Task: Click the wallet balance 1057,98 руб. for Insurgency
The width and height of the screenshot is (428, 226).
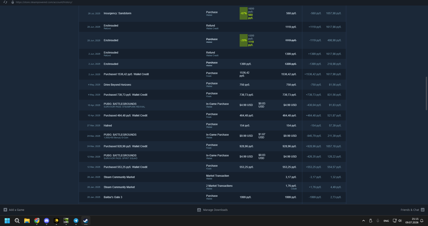Action: 333,13
